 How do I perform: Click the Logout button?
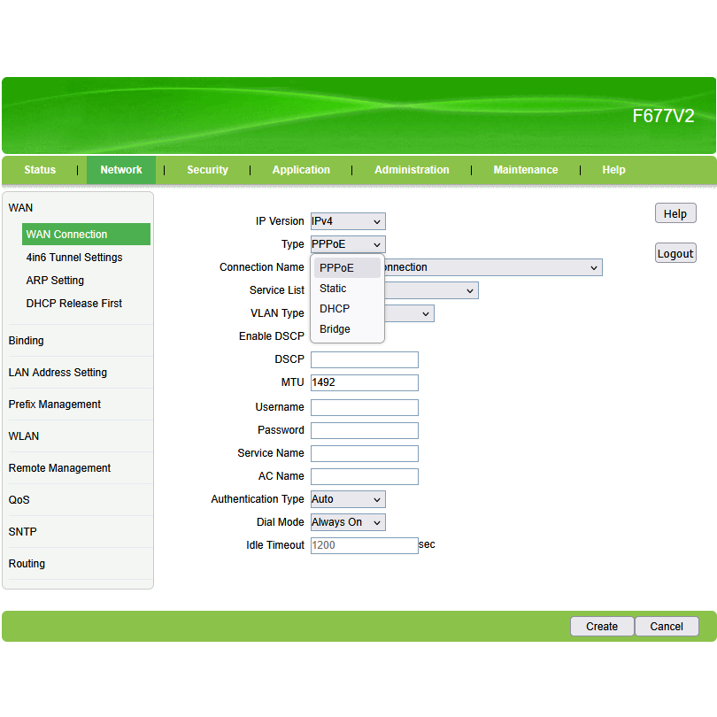pos(675,253)
